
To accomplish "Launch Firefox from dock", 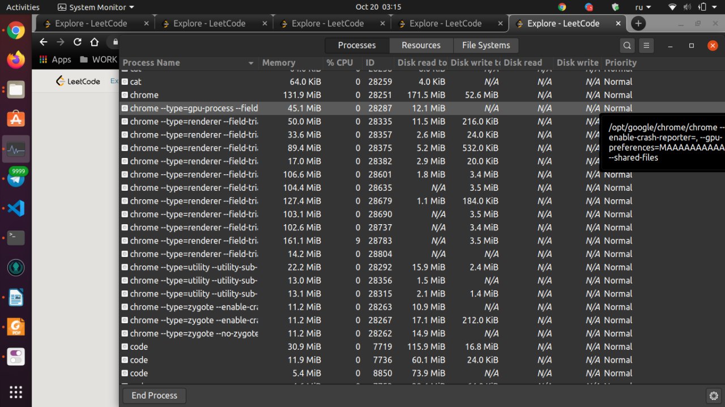I will coord(16,59).
